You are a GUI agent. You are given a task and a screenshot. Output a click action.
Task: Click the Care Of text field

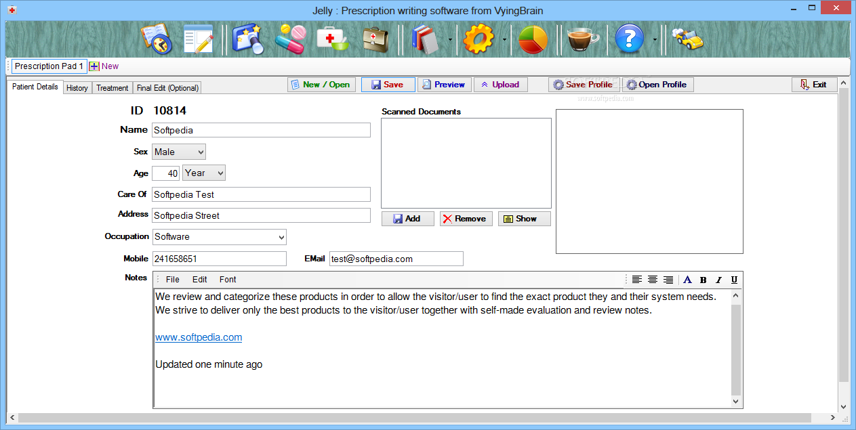point(261,194)
